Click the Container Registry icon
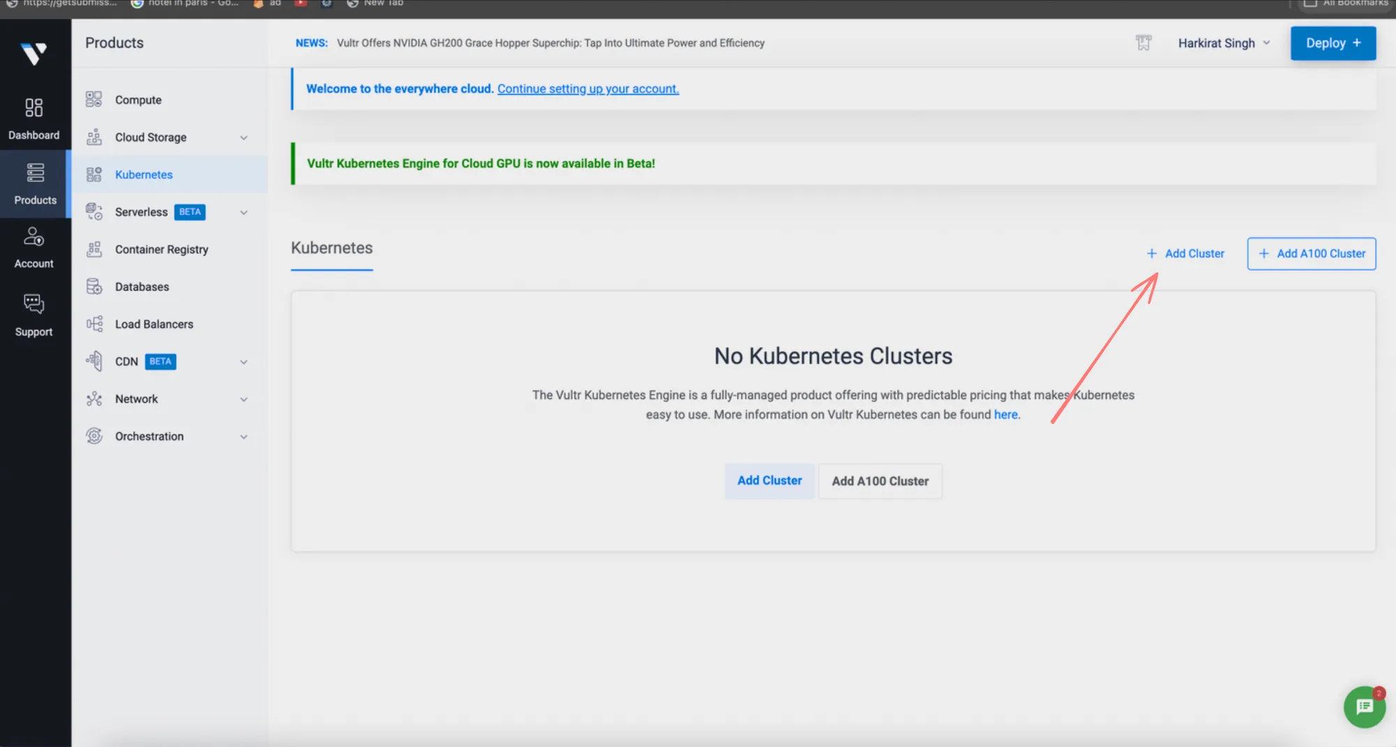 coord(94,250)
